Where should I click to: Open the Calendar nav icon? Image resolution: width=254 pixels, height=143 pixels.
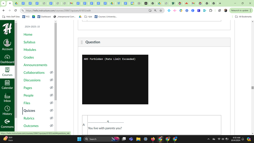(7, 85)
